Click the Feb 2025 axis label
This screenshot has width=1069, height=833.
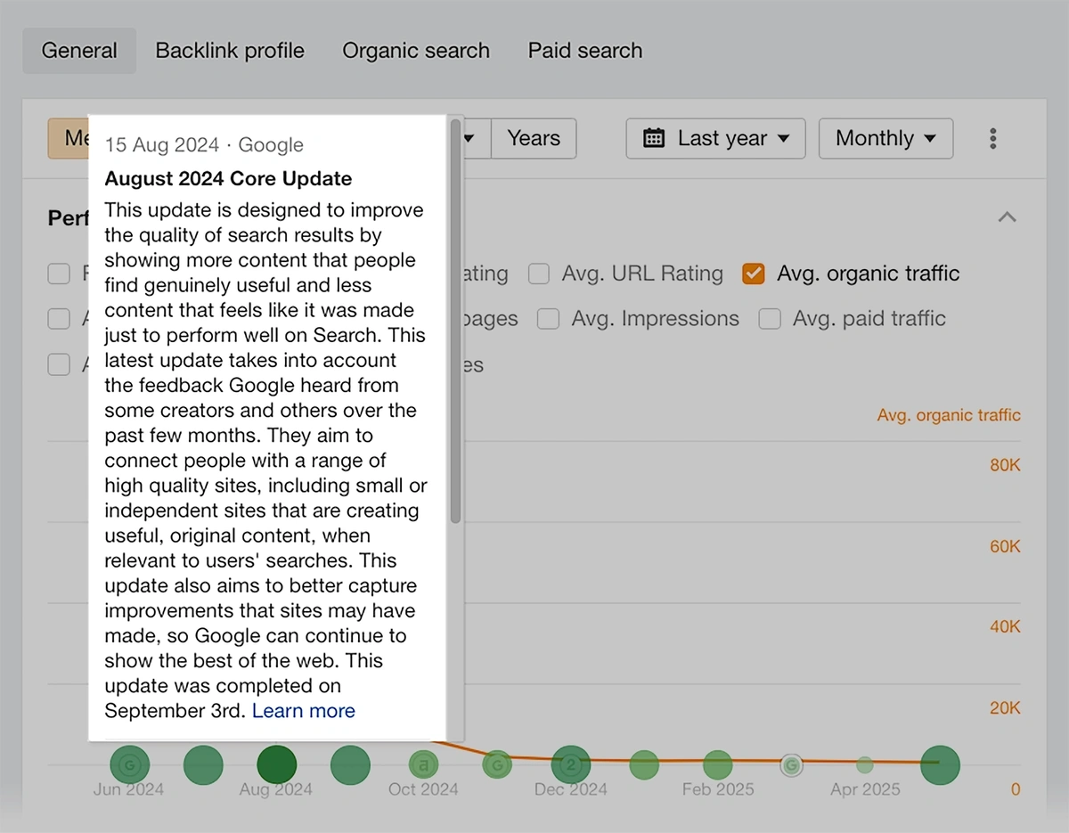tap(718, 789)
